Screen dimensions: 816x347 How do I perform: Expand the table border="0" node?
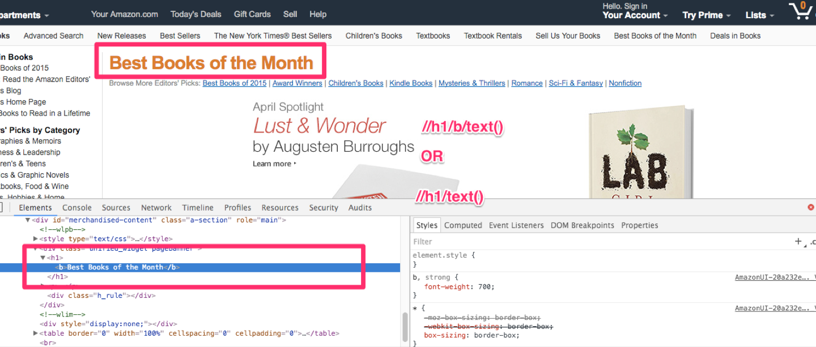click(36, 333)
